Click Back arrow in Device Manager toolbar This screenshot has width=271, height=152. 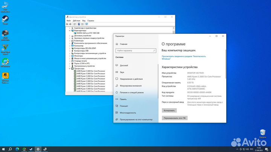pyautogui.click(x=67, y=24)
